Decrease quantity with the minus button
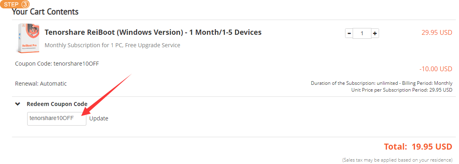Image resolution: width=459 pixels, height=164 pixels. click(x=349, y=34)
